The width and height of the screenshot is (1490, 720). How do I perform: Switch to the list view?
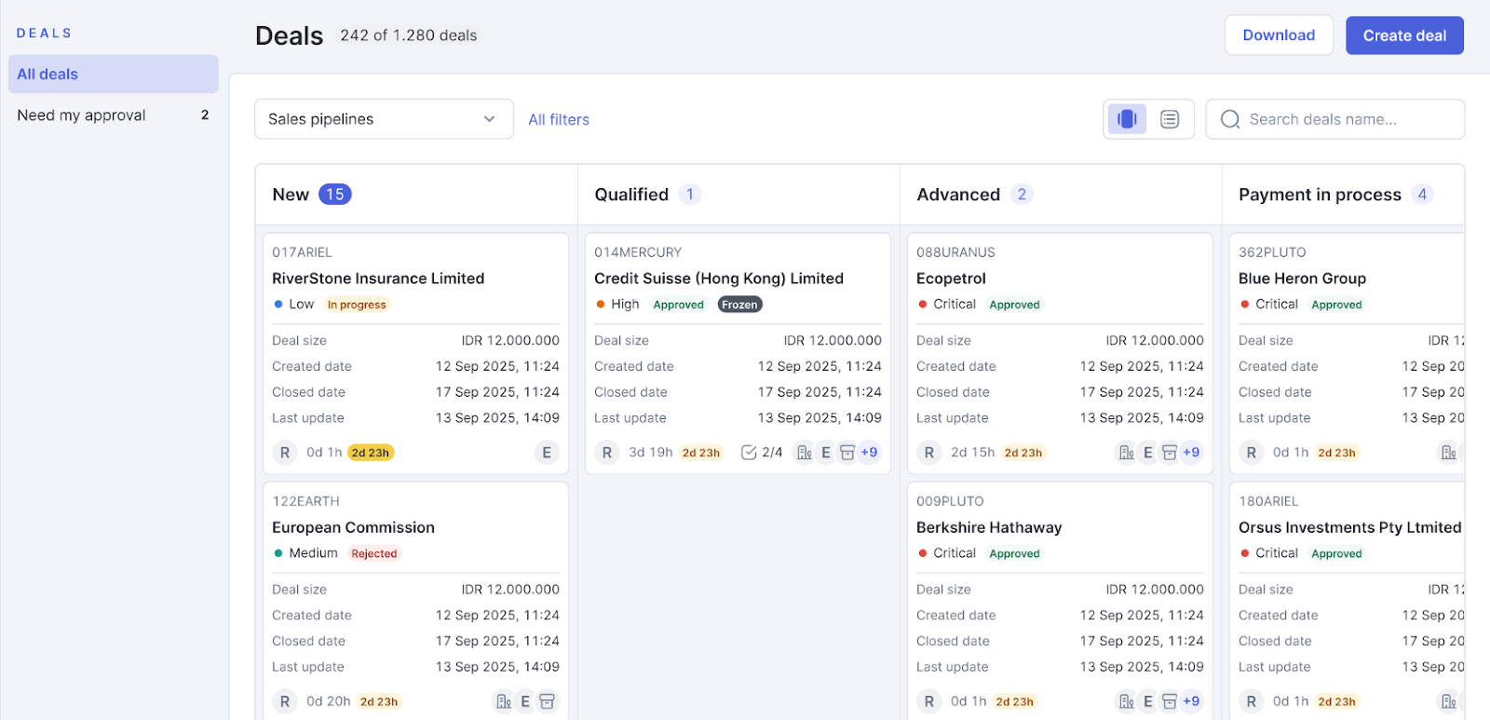coord(1170,119)
